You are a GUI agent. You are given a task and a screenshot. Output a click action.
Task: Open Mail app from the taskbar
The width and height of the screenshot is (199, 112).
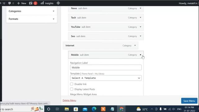tap(85, 109)
